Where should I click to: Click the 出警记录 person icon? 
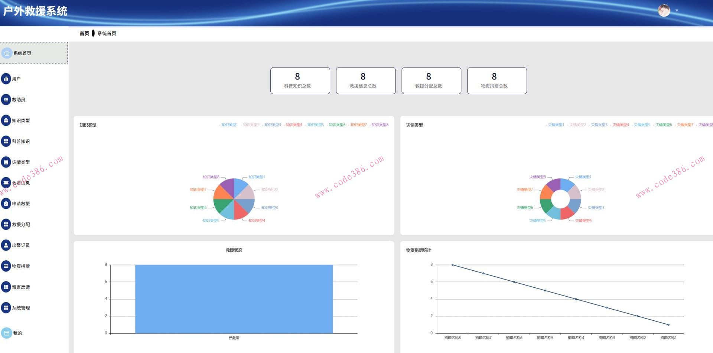click(x=6, y=245)
